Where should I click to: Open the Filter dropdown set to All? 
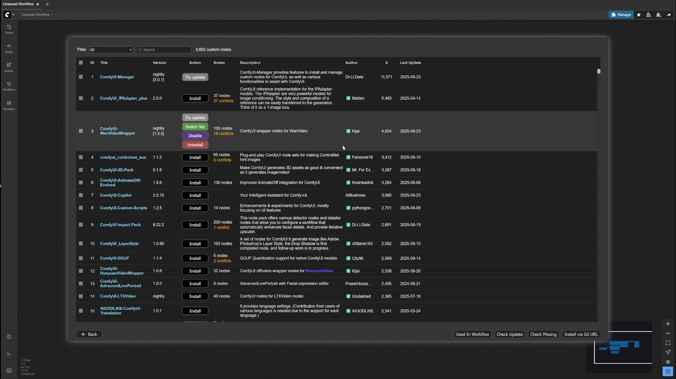[x=111, y=50]
